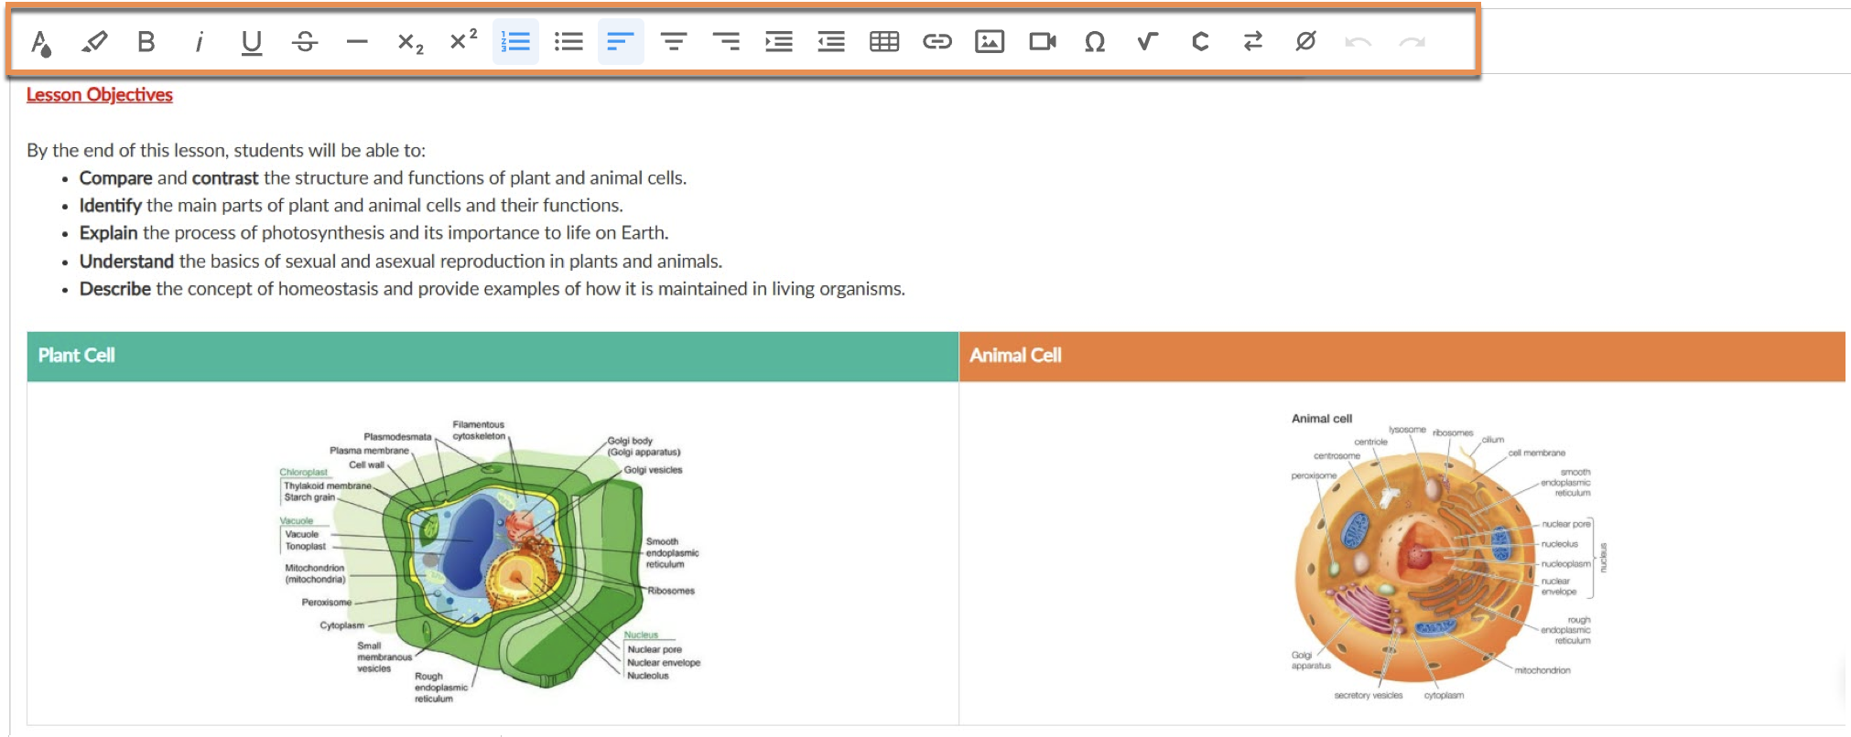Open the special characters omega menu
The height and width of the screenshot is (737, 1851).
(1095, 42)
